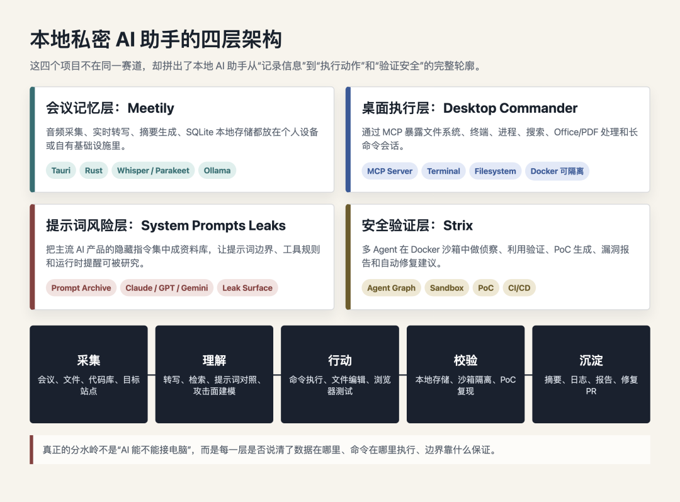
Task: Click the Leak Surface tag
Action: click(x=247, y=288)
